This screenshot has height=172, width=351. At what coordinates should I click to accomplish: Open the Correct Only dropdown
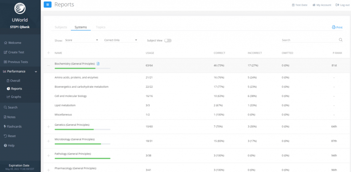click(121, 40)
